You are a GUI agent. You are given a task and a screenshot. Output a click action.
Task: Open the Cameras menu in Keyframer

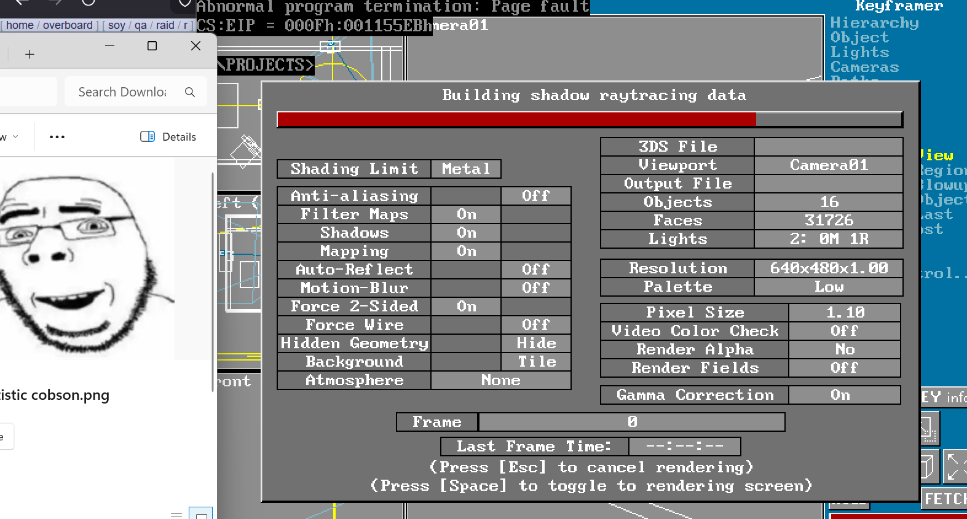[864, 68]
